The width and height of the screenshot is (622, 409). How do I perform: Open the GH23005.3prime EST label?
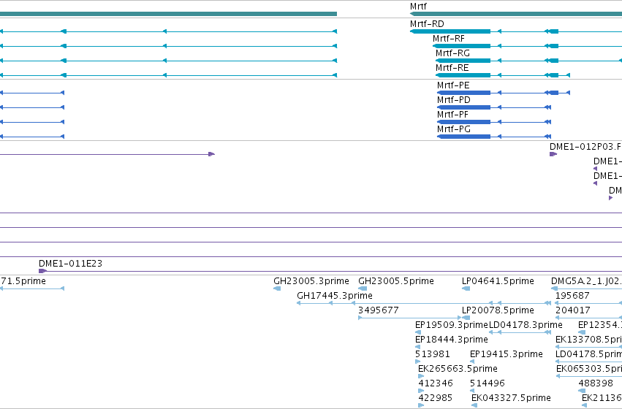(311, 281)
